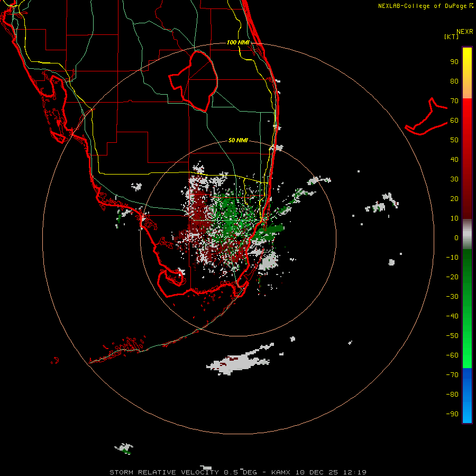Screen dimensions: 476x476
Task: Click the -90 value on the velocity scale
Action: tap(452, 414)
